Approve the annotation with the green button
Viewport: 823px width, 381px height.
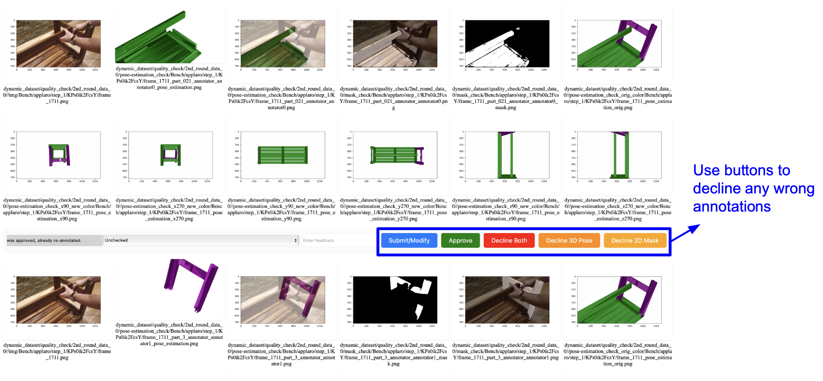(x=460, y=240)
